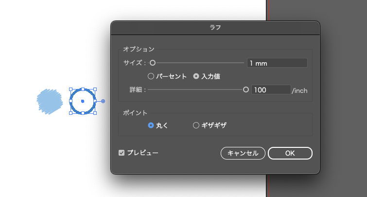Choose the 丸く point option
Viewport: 367px width, 197px height.
click(x=151, y=125)
